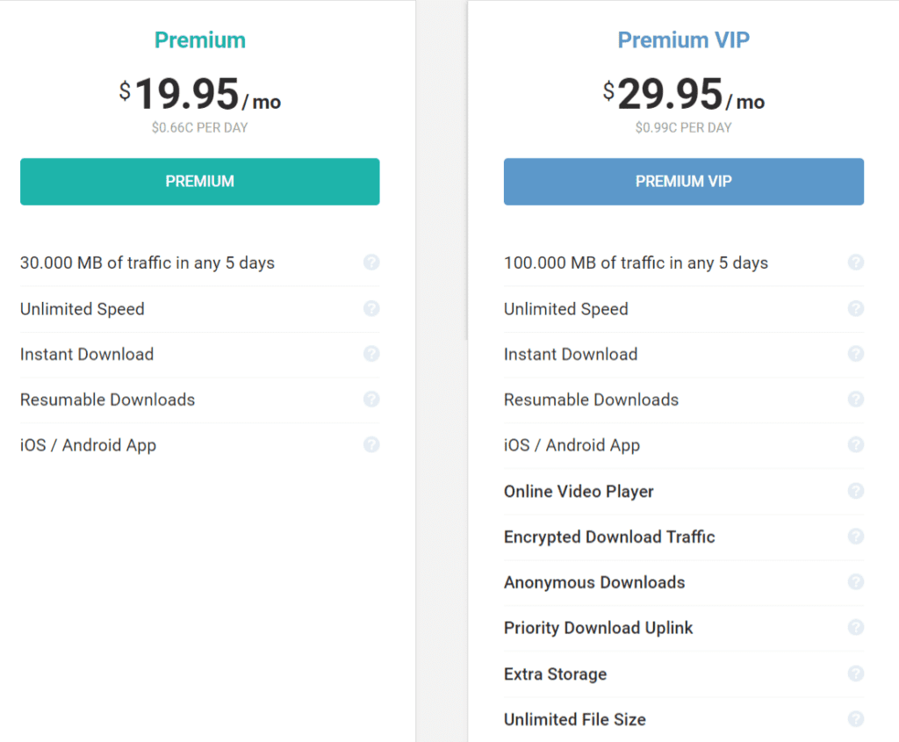899x742 pixels.
Task: Click help icon beside Premium Unlimited Speed
Action: tap(371, 308)
